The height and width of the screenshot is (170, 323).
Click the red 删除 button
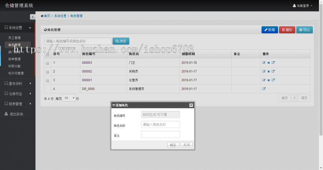(x=287, y=30)
